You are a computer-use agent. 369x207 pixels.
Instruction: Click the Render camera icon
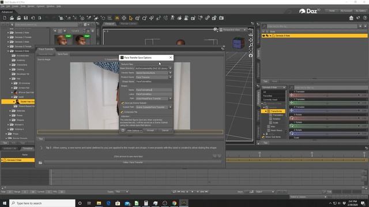pyautogui.click(x=221, y=18)
